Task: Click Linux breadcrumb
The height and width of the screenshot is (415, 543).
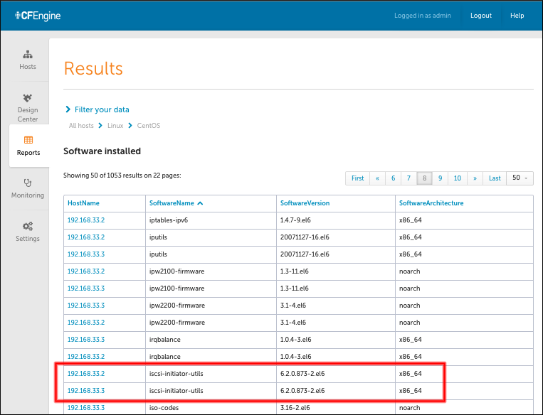Action: [x=115, y=126]
